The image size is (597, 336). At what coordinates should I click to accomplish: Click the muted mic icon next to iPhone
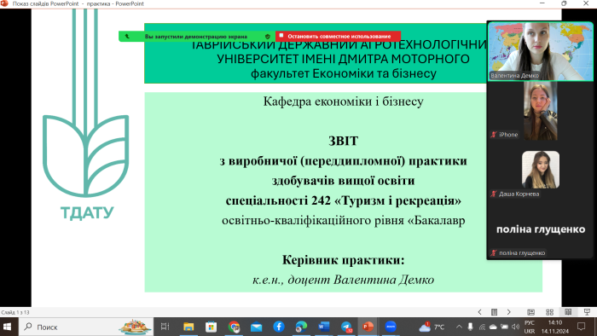pyautogui.click(x=494, y=135)
